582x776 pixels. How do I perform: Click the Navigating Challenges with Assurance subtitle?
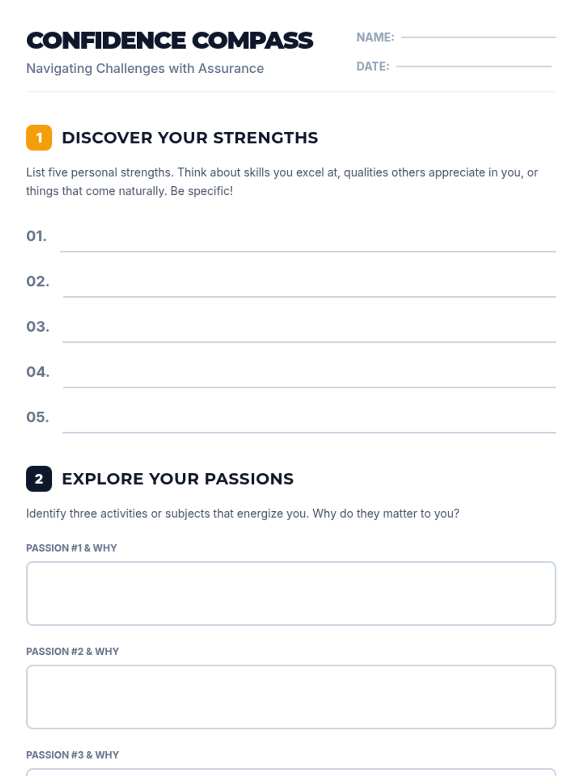tap(145, 68)
